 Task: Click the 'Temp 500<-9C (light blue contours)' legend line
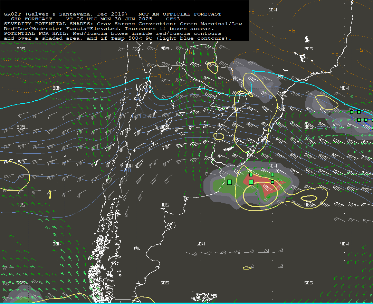[117, 38]
